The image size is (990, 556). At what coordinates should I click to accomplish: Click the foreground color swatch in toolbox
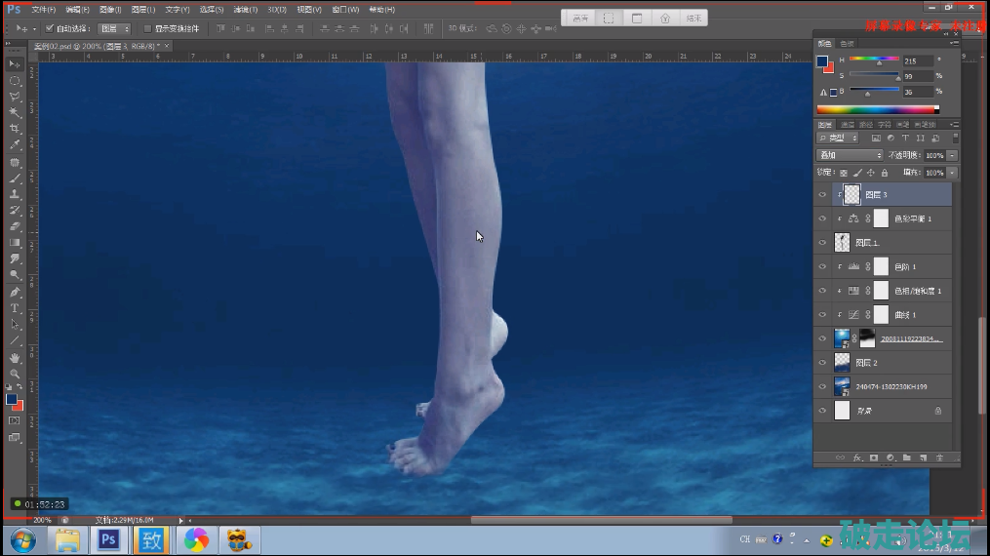coord(12,398)
